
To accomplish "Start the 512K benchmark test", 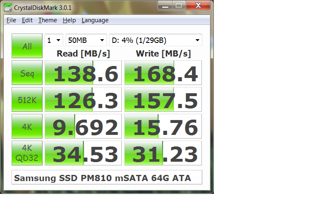I will [27, 99].
